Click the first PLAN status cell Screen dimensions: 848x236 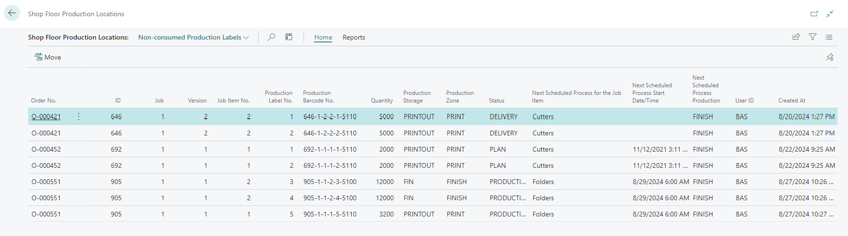click(x=498, y=149)
